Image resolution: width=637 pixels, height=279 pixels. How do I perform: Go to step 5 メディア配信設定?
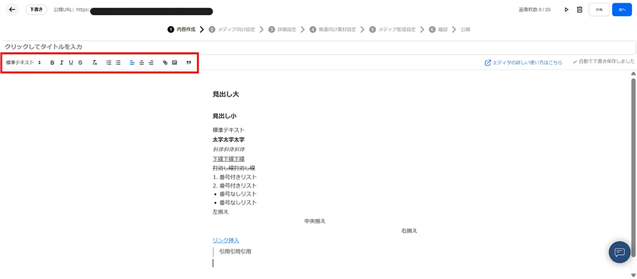point(392,30)
